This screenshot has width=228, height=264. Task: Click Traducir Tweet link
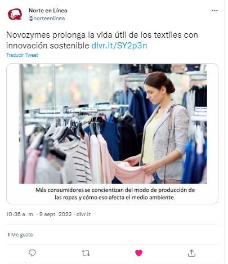pos(22,55)
